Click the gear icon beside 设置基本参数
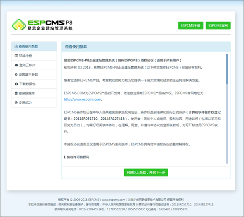 pos(16,74)
